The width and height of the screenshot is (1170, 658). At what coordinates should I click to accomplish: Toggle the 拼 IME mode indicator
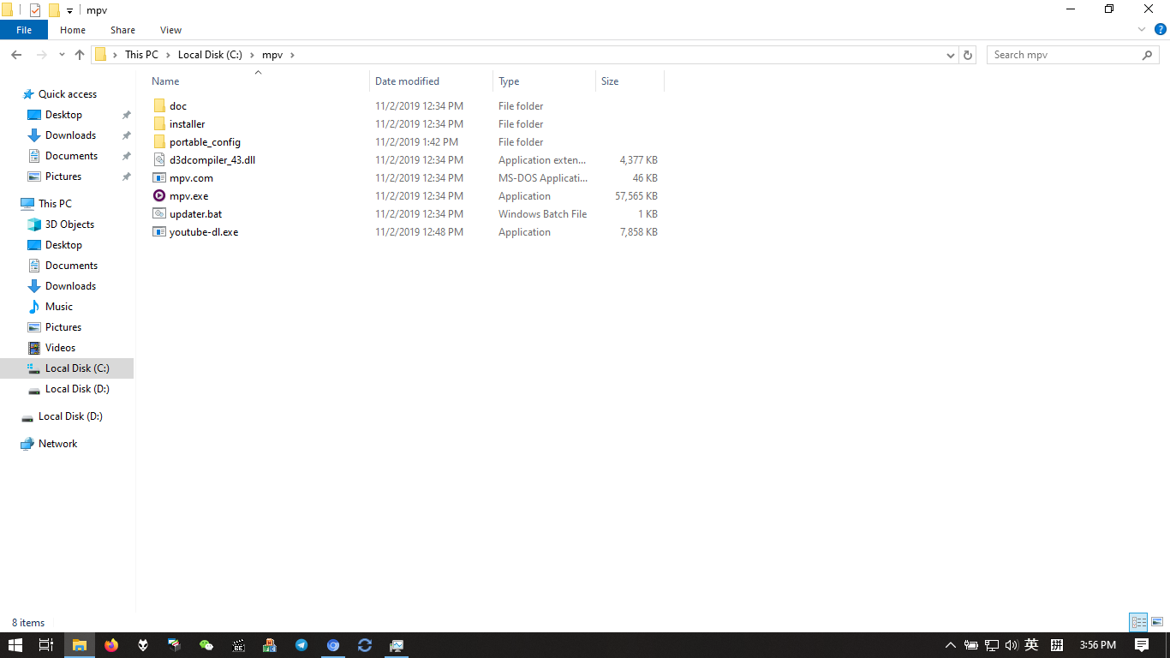coord(1057,645)
